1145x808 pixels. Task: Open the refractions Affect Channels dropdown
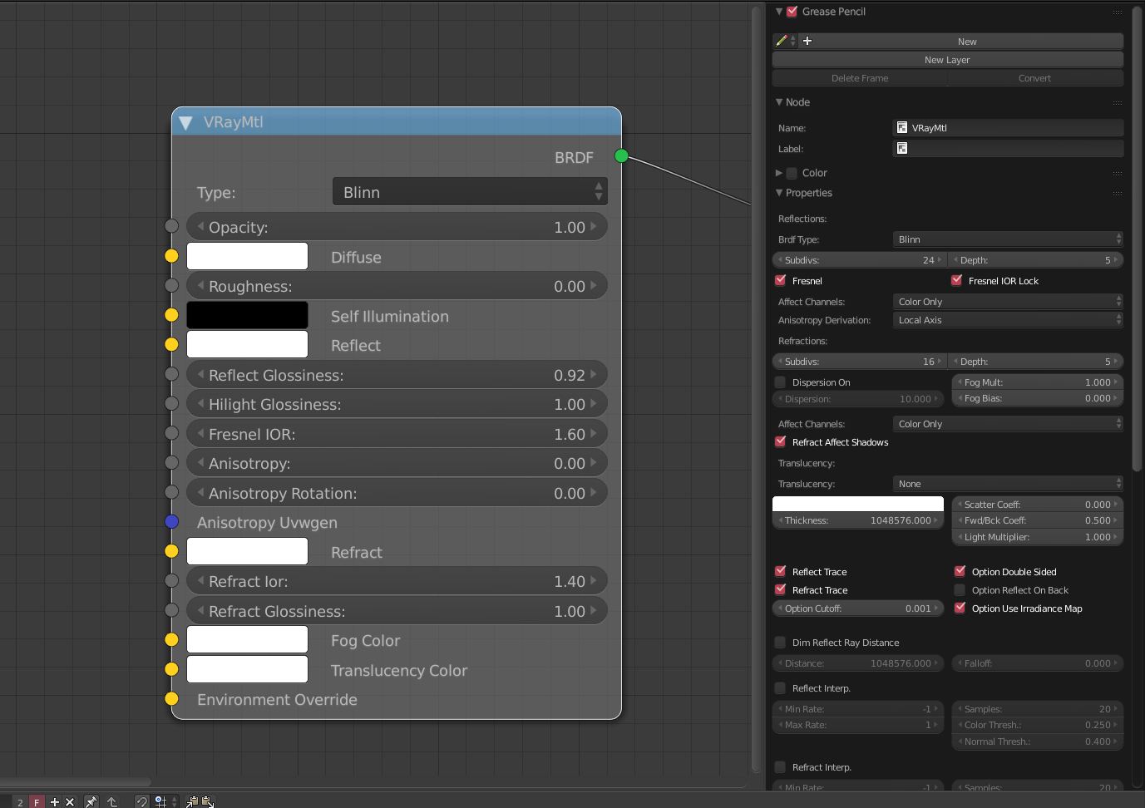[x=1008, y=424]
